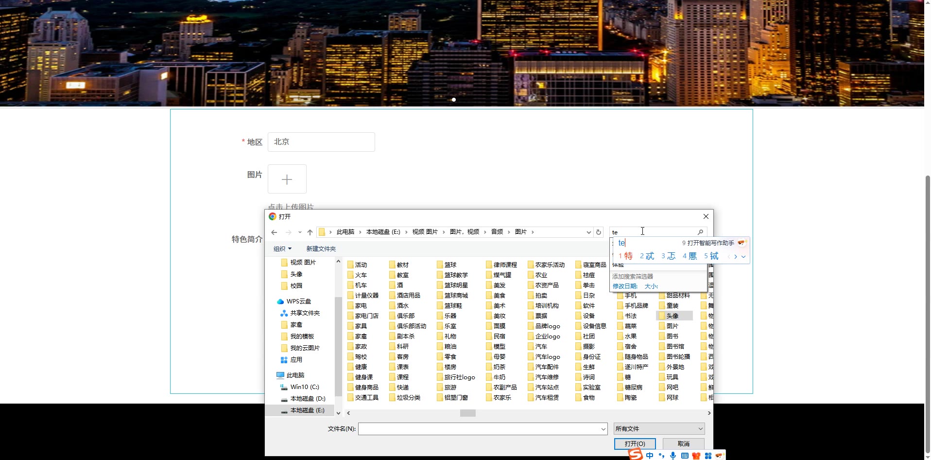Go up one folder level with the up arrow

(x=310, y=232)
